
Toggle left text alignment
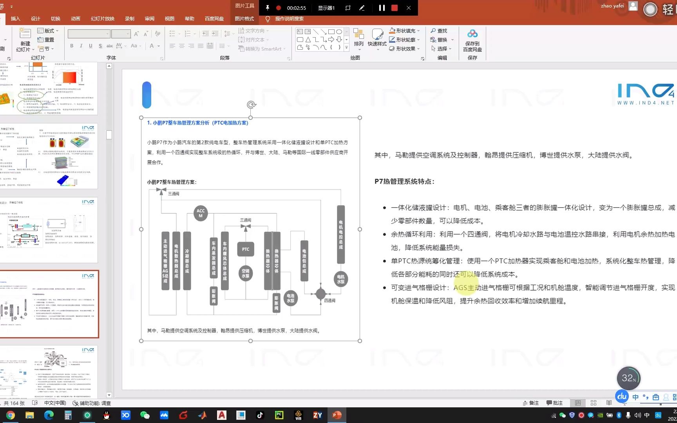pos(172,46)
